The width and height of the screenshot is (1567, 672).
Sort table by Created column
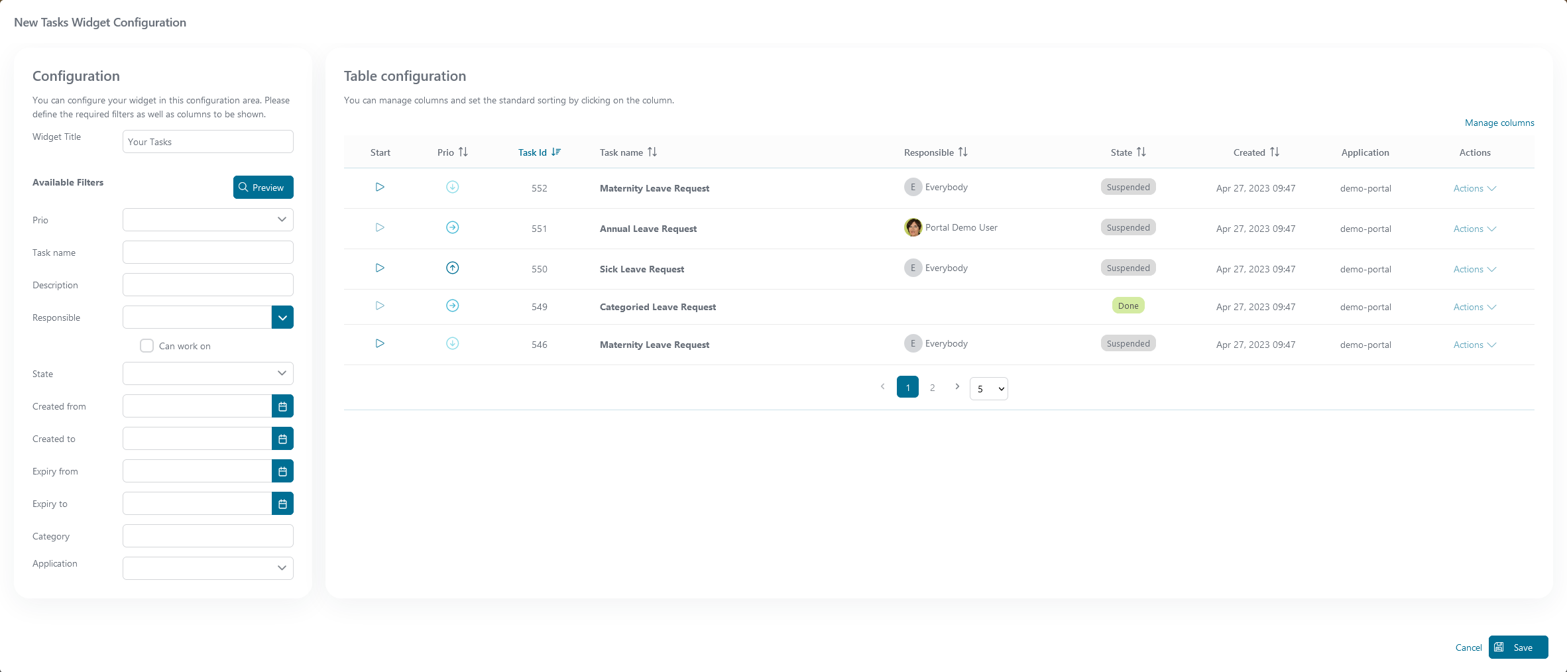(x=1275, y=152)
